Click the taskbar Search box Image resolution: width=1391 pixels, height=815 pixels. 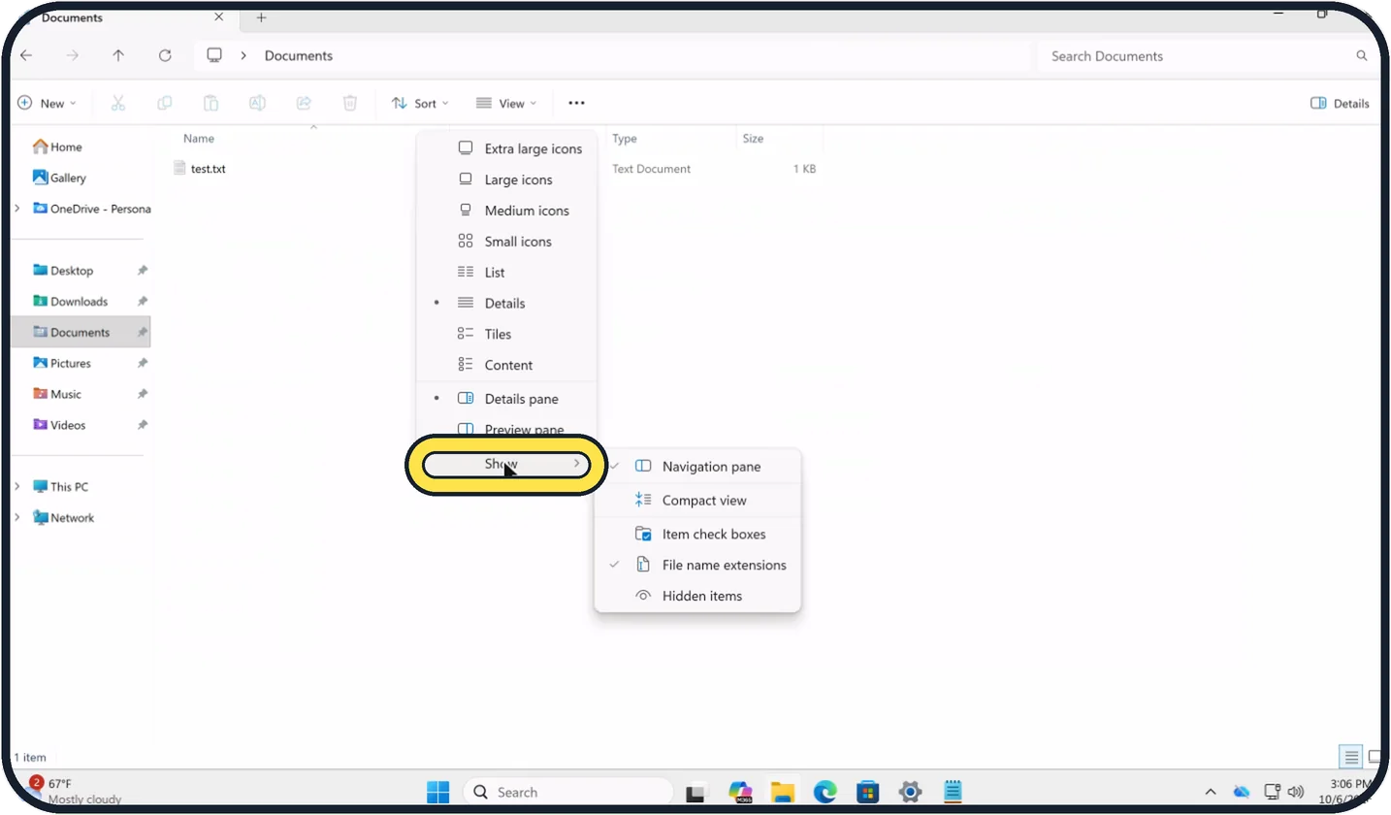point(568,792)
